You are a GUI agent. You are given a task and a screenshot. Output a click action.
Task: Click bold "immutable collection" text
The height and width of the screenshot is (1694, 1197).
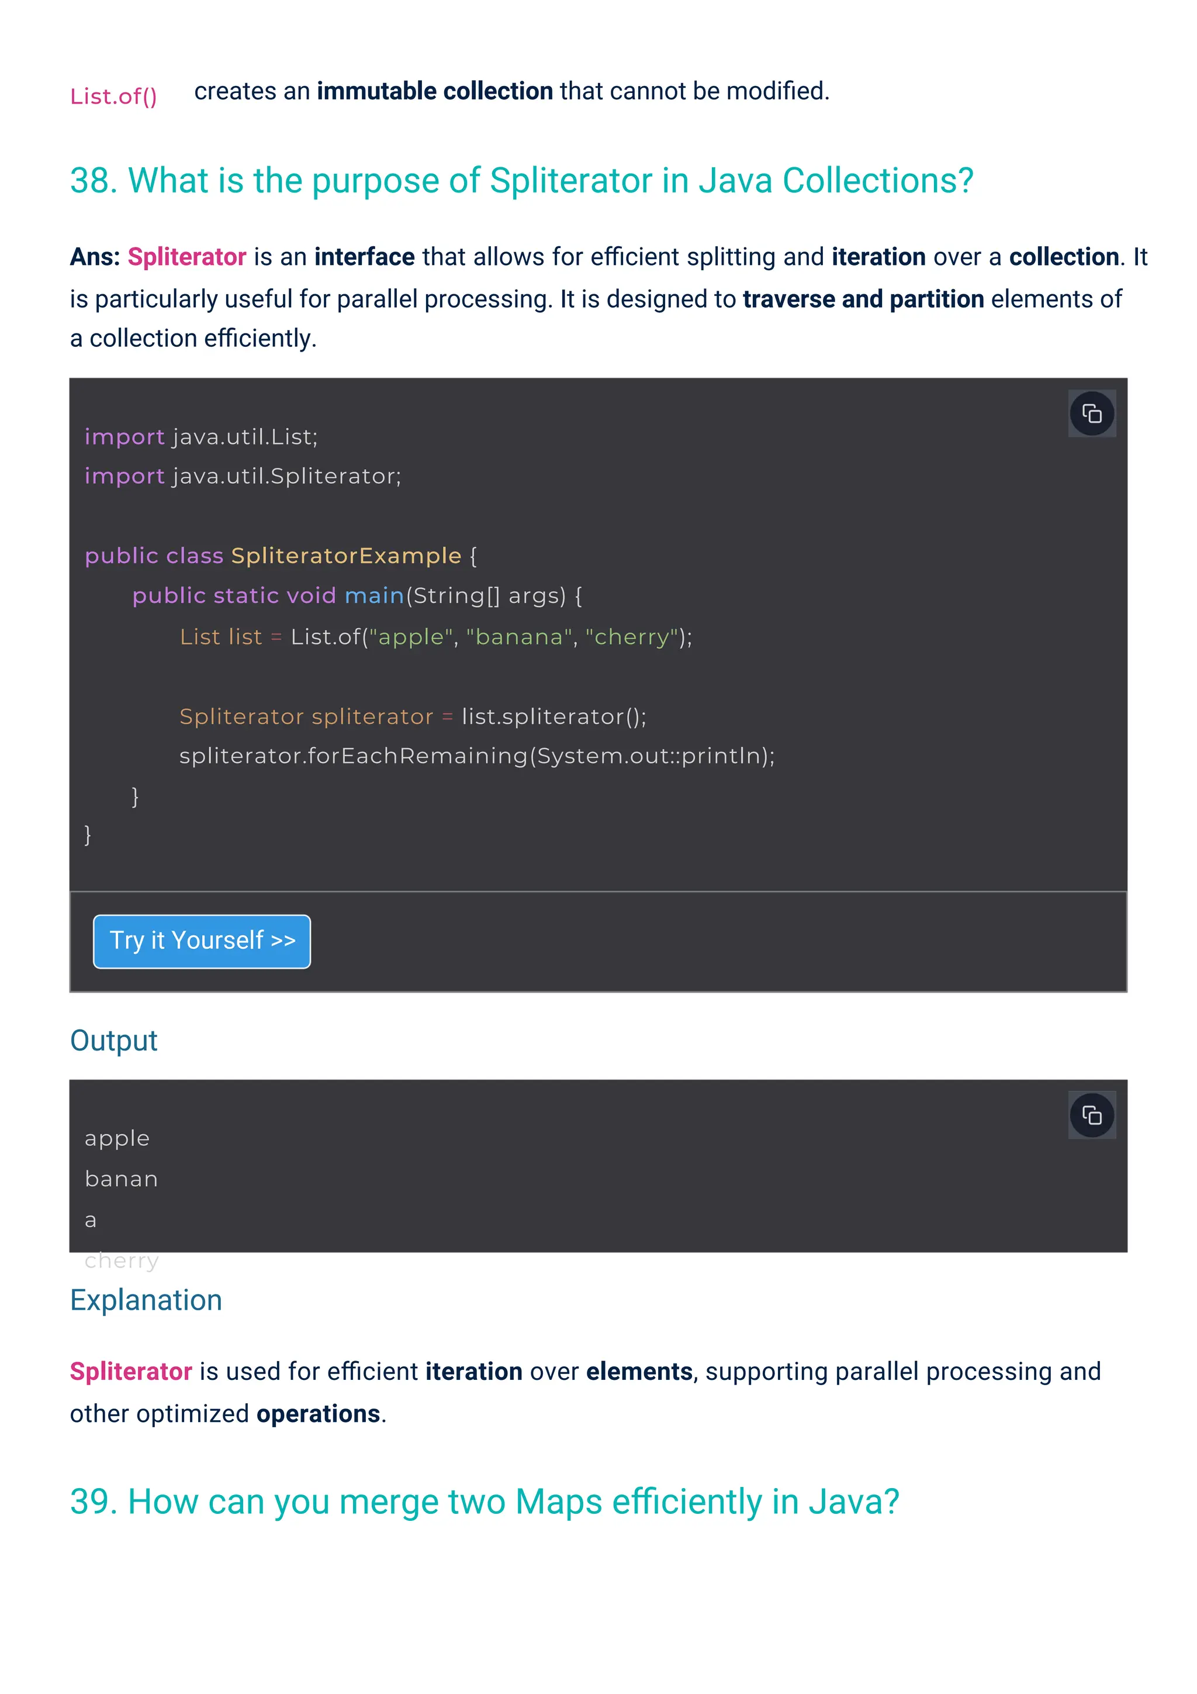click(435, 91)
